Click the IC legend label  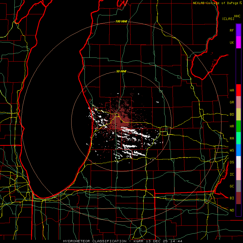[x=232, y=174]
